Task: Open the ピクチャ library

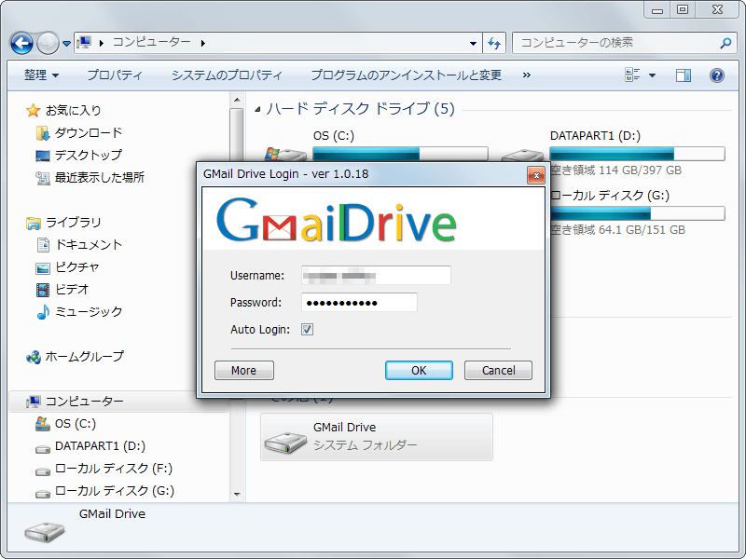Action: [x=77, y=266]
